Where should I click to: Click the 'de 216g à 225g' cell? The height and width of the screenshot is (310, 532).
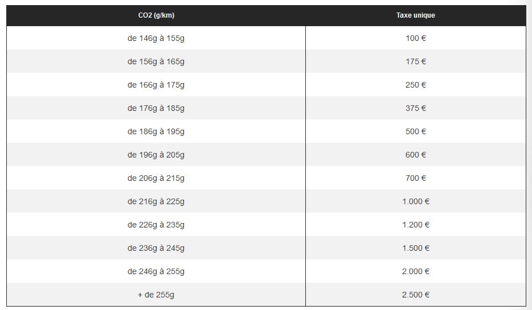[156, 201]
